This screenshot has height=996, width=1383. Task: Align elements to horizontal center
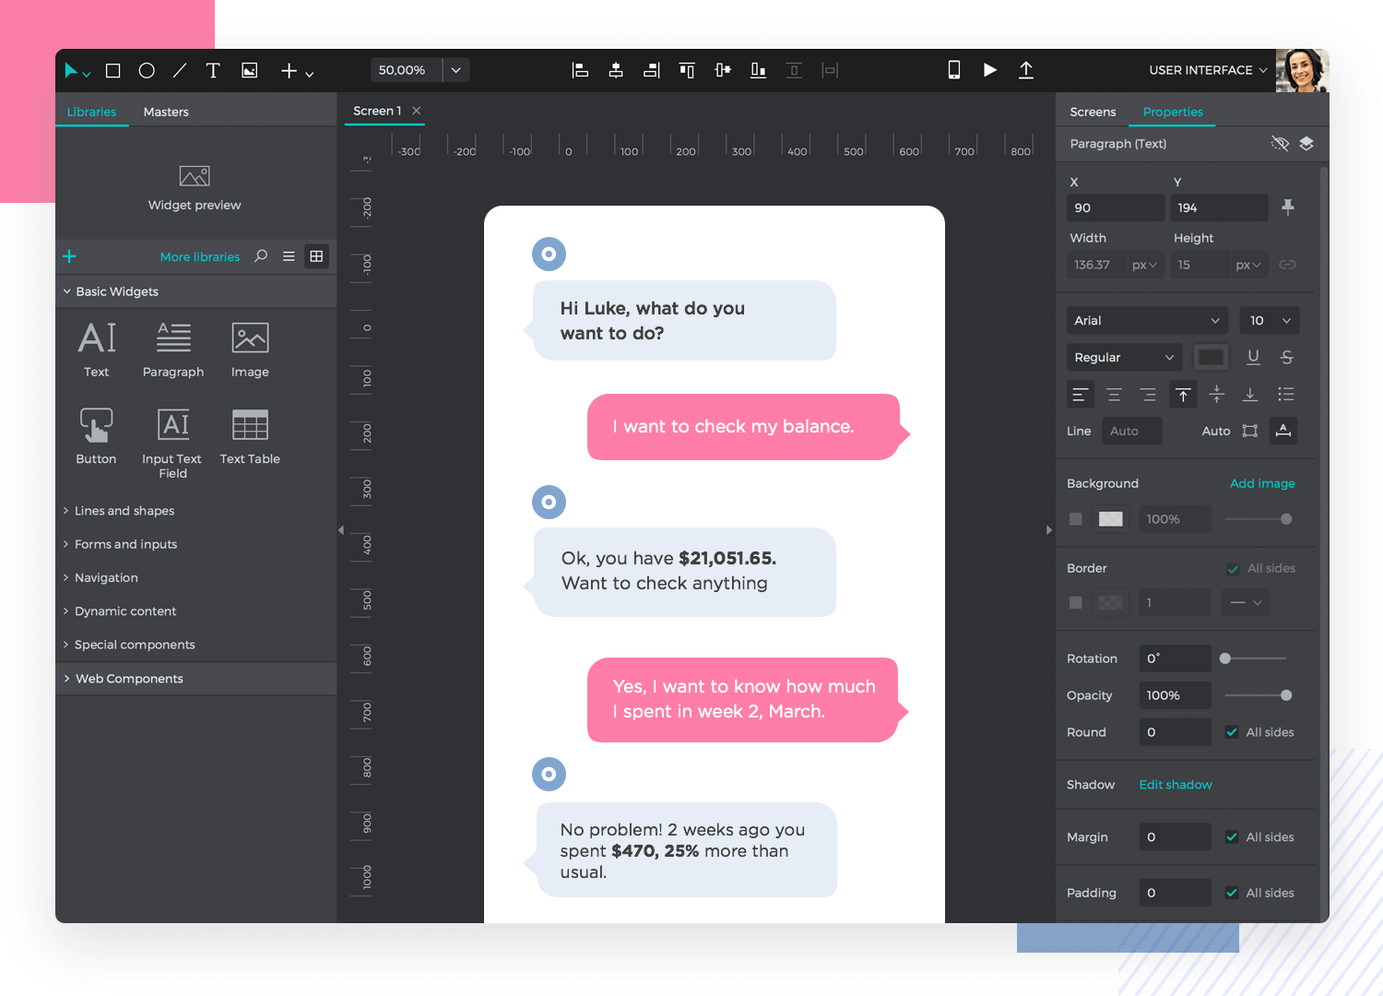pyautogui.click(x=616, y=70)
